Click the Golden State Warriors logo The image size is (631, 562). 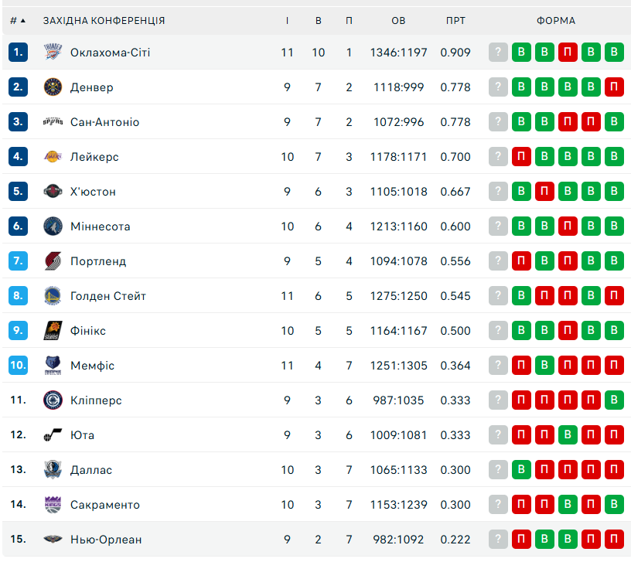point(53,296)
